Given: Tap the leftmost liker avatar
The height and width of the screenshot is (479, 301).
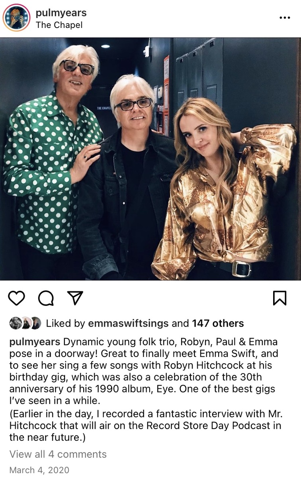Looking at the screenshot, I should [16, 323].
